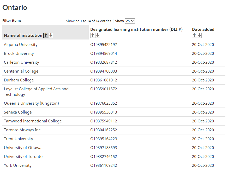The image size is (228, 172).
Task: Sort DLI numbers descending with down arrow
Action: (98, 35)
